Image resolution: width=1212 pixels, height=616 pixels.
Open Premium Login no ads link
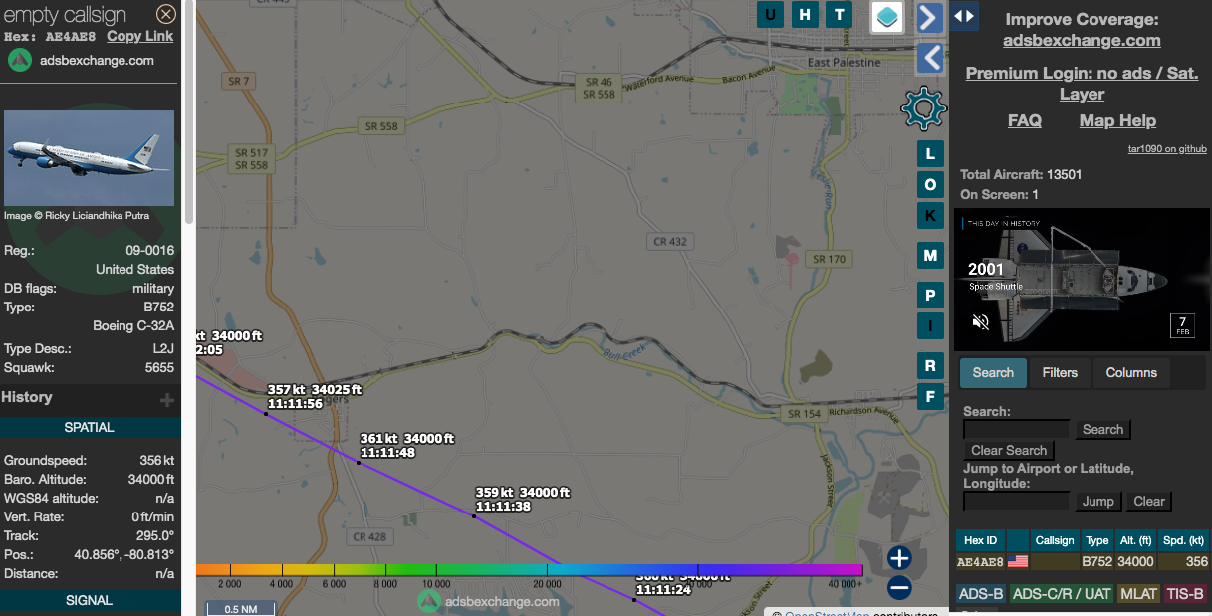tap(1082, 84)
